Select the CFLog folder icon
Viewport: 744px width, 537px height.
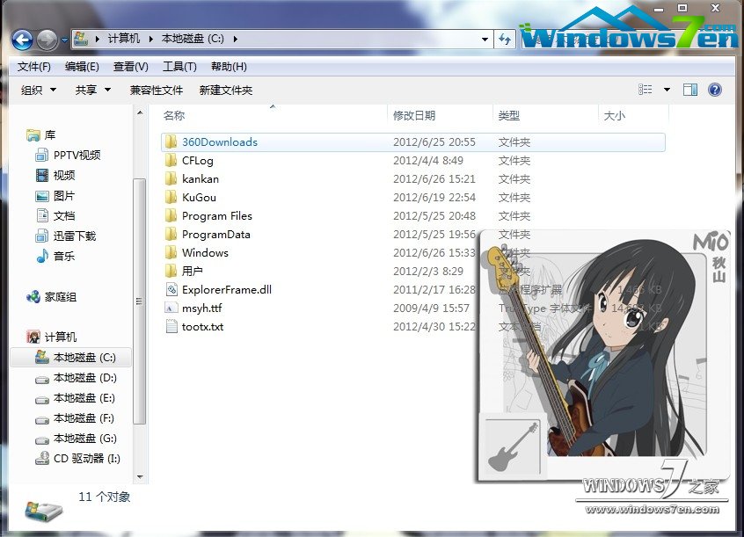(171, 160)
